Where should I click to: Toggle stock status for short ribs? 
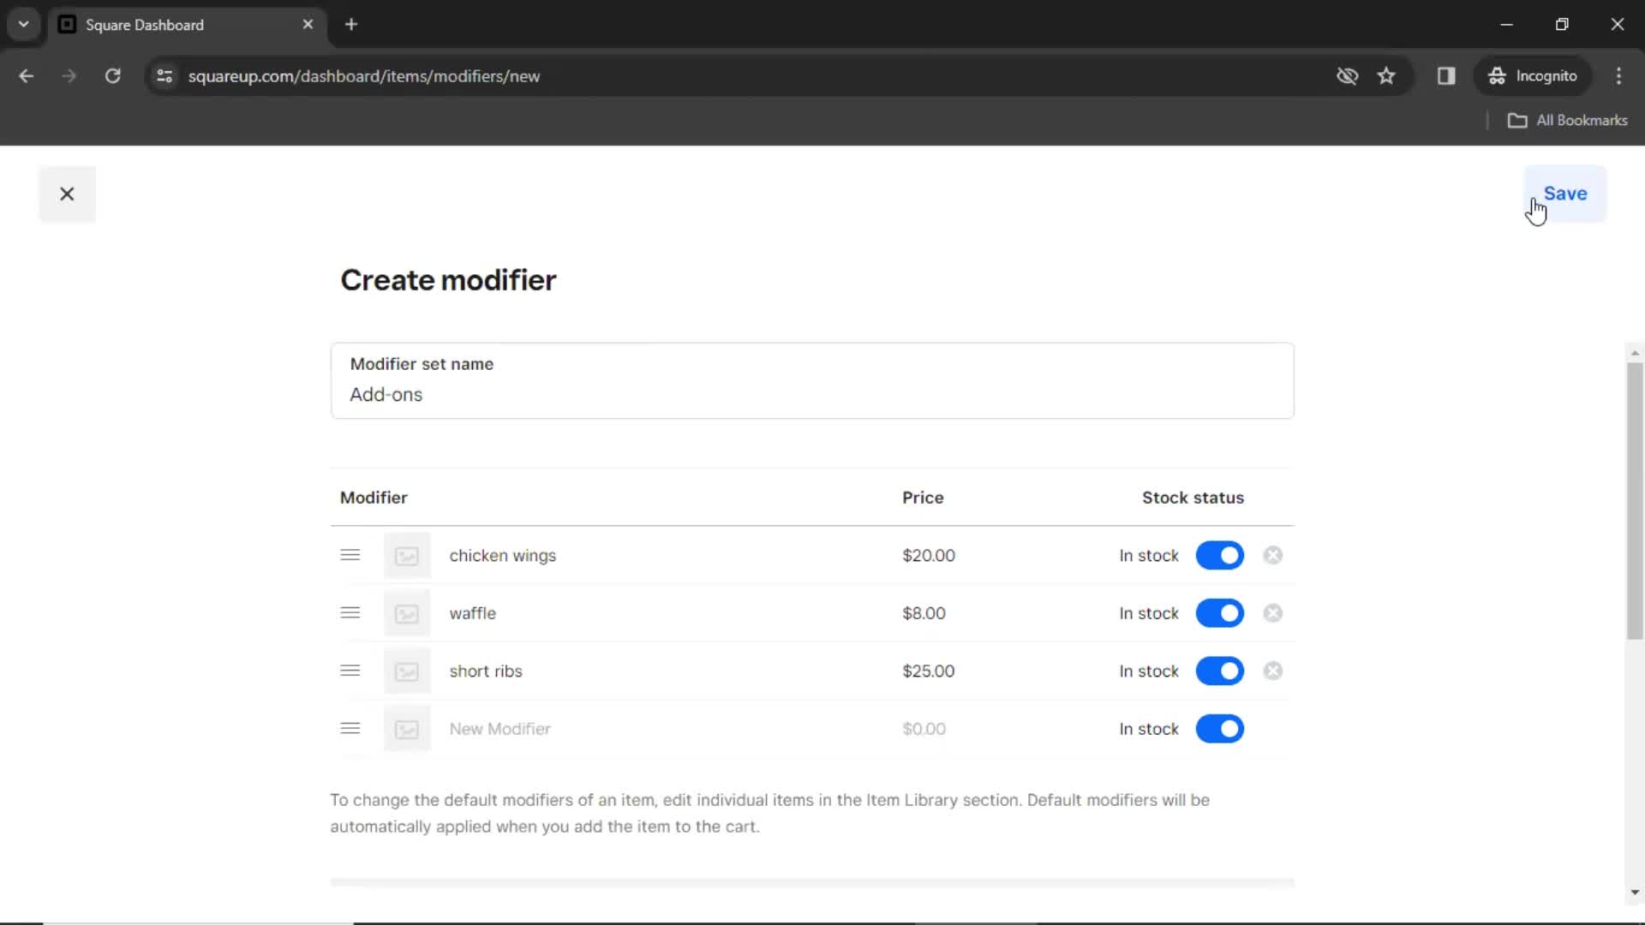coord(1219,671)
